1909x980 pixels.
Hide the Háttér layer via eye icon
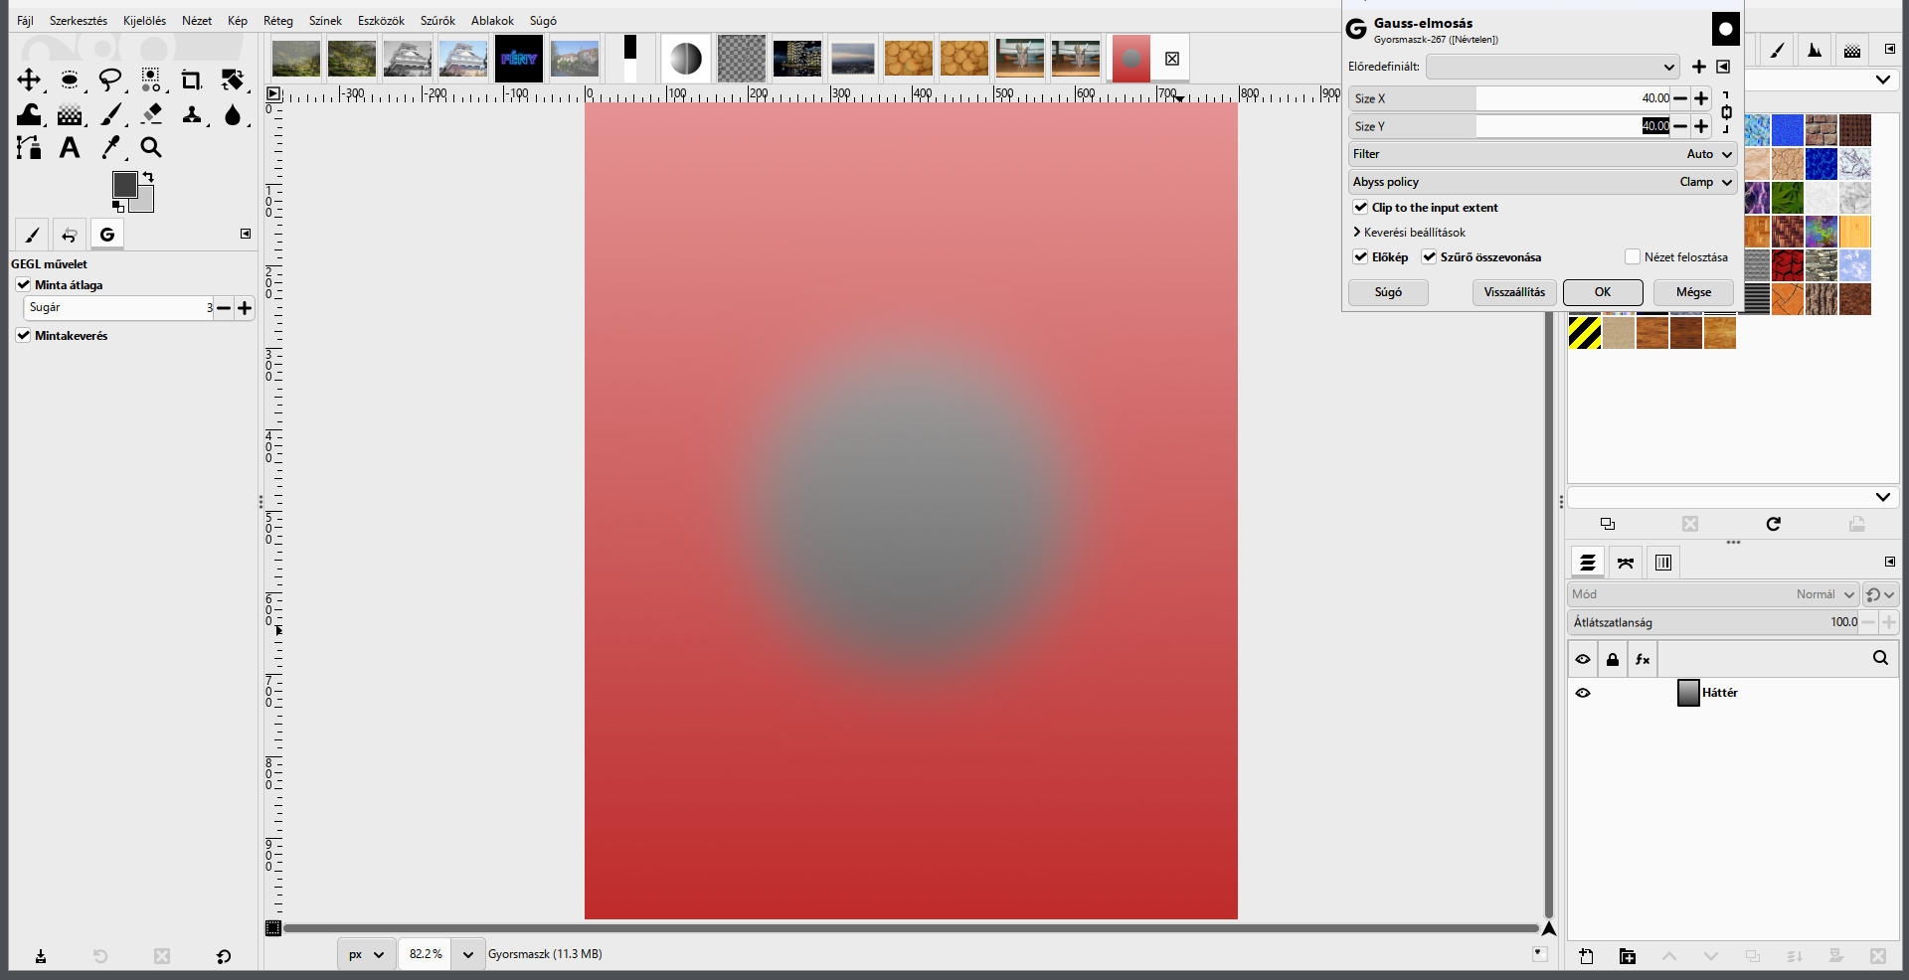[1583, 693]
